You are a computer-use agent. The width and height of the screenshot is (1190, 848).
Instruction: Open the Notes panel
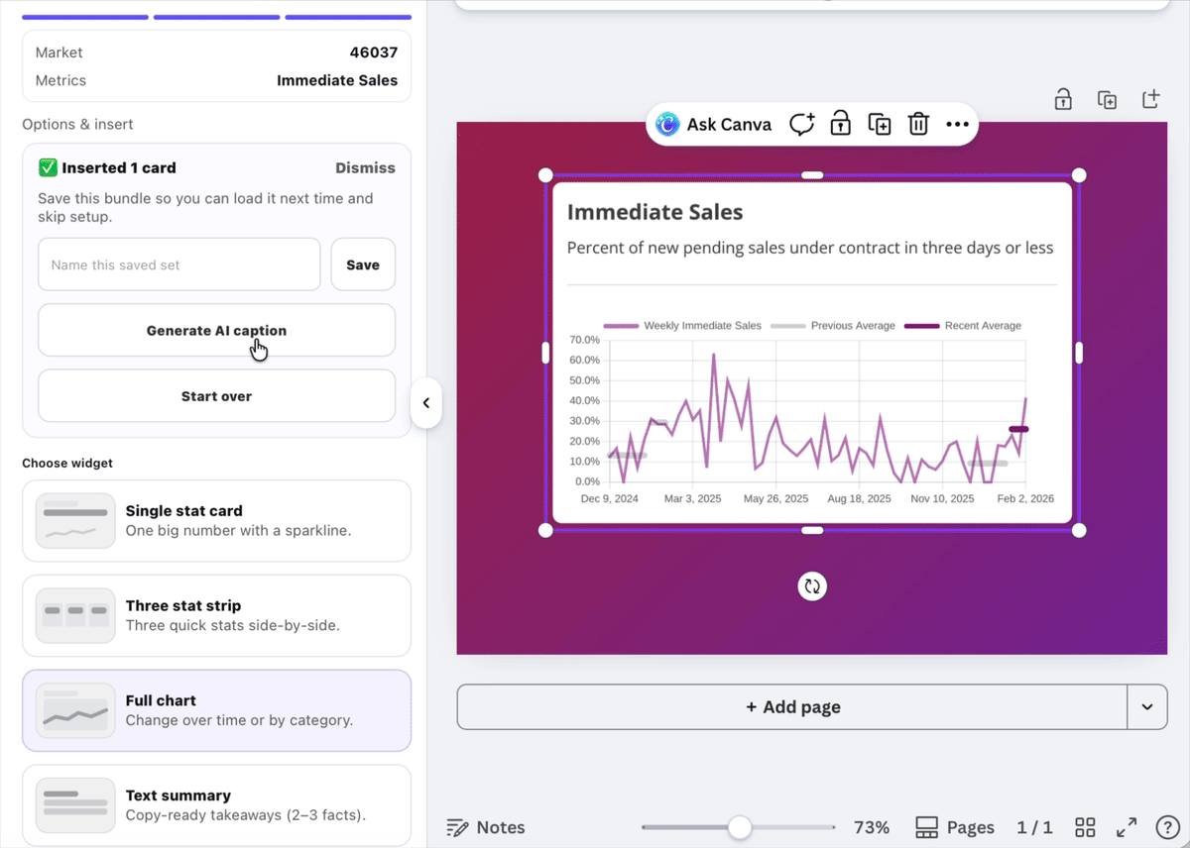485,827
